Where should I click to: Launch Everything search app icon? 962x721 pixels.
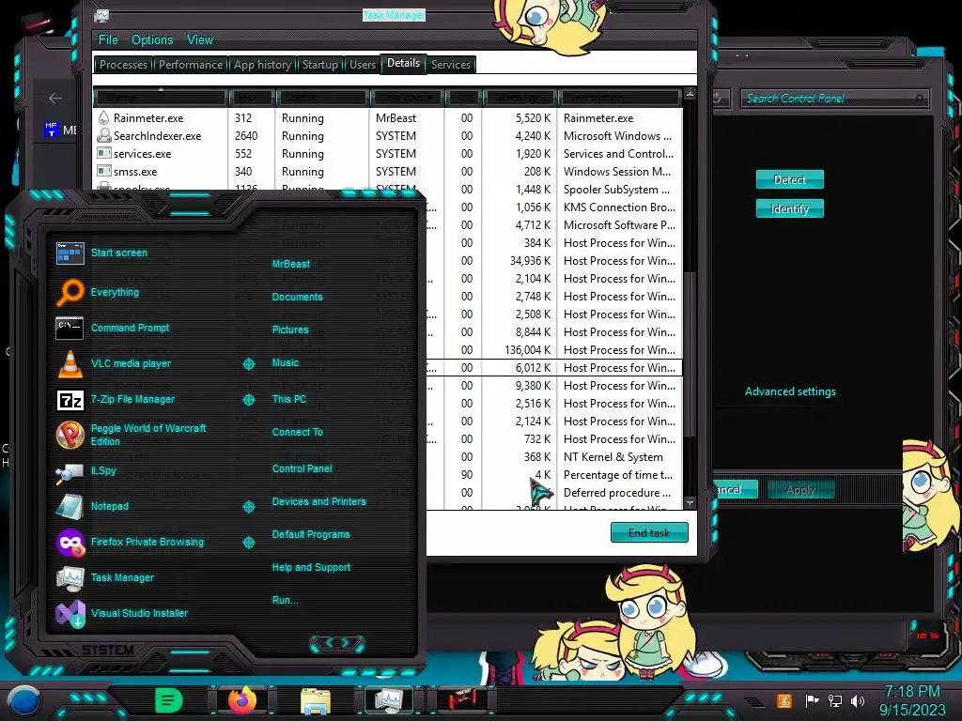[x=70, y=293]
